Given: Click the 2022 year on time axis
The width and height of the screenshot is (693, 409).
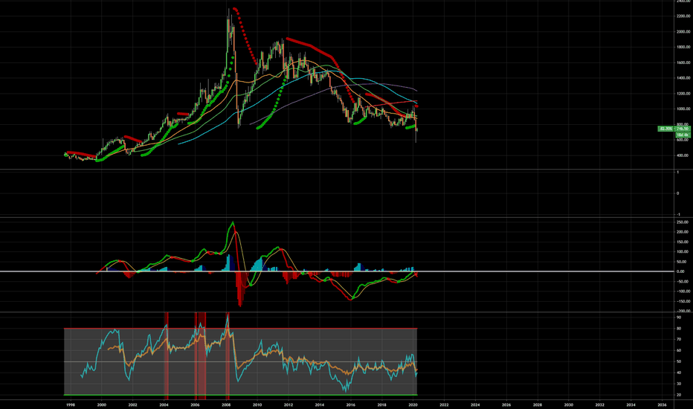Looking at the screenshot, I should tap(444, 405).
